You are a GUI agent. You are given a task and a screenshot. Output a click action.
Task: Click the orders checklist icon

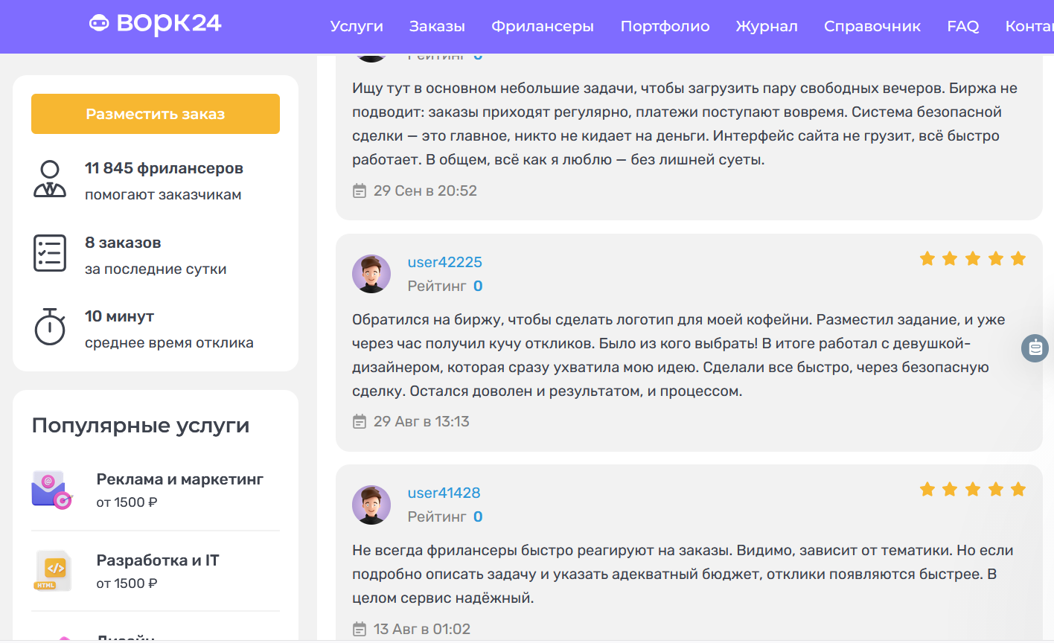50,253
